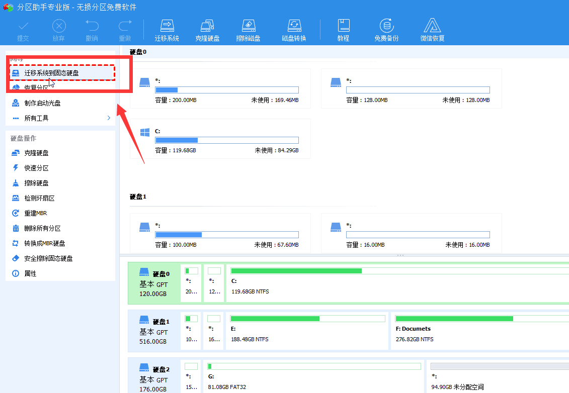Select the 94.90GB 未分配空间 block
The height and width of the screenshot is (393, 569).
(x=498, y=376)
